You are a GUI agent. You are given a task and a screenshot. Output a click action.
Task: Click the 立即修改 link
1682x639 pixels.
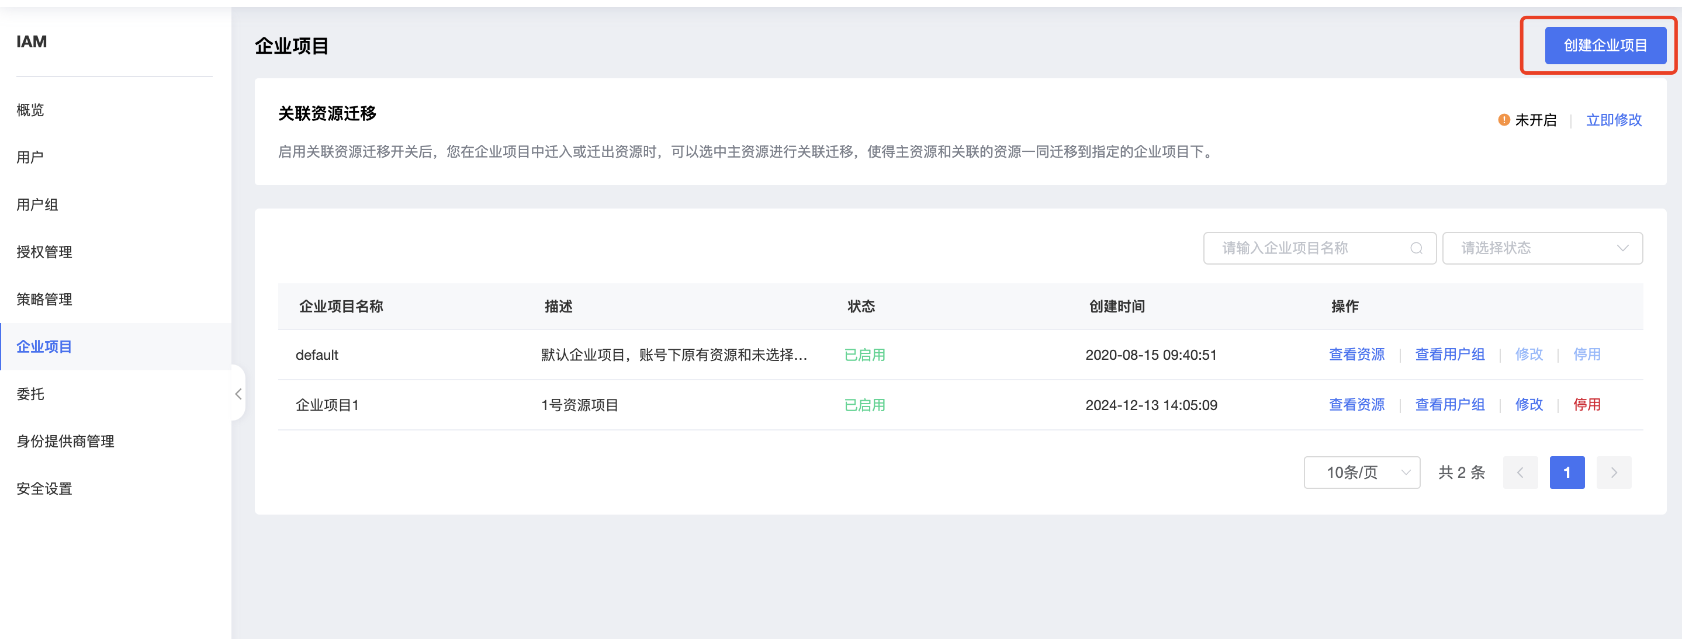coord(1614,120)
